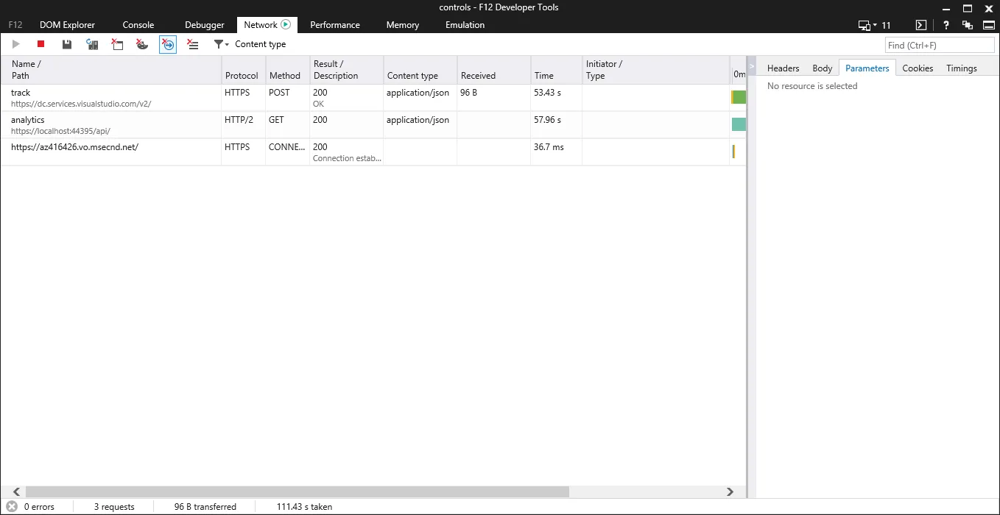The width and height of the screenshot is (1000, 515).
Task: Click the green recording indicator on Network tab
Action: (286, 24)
